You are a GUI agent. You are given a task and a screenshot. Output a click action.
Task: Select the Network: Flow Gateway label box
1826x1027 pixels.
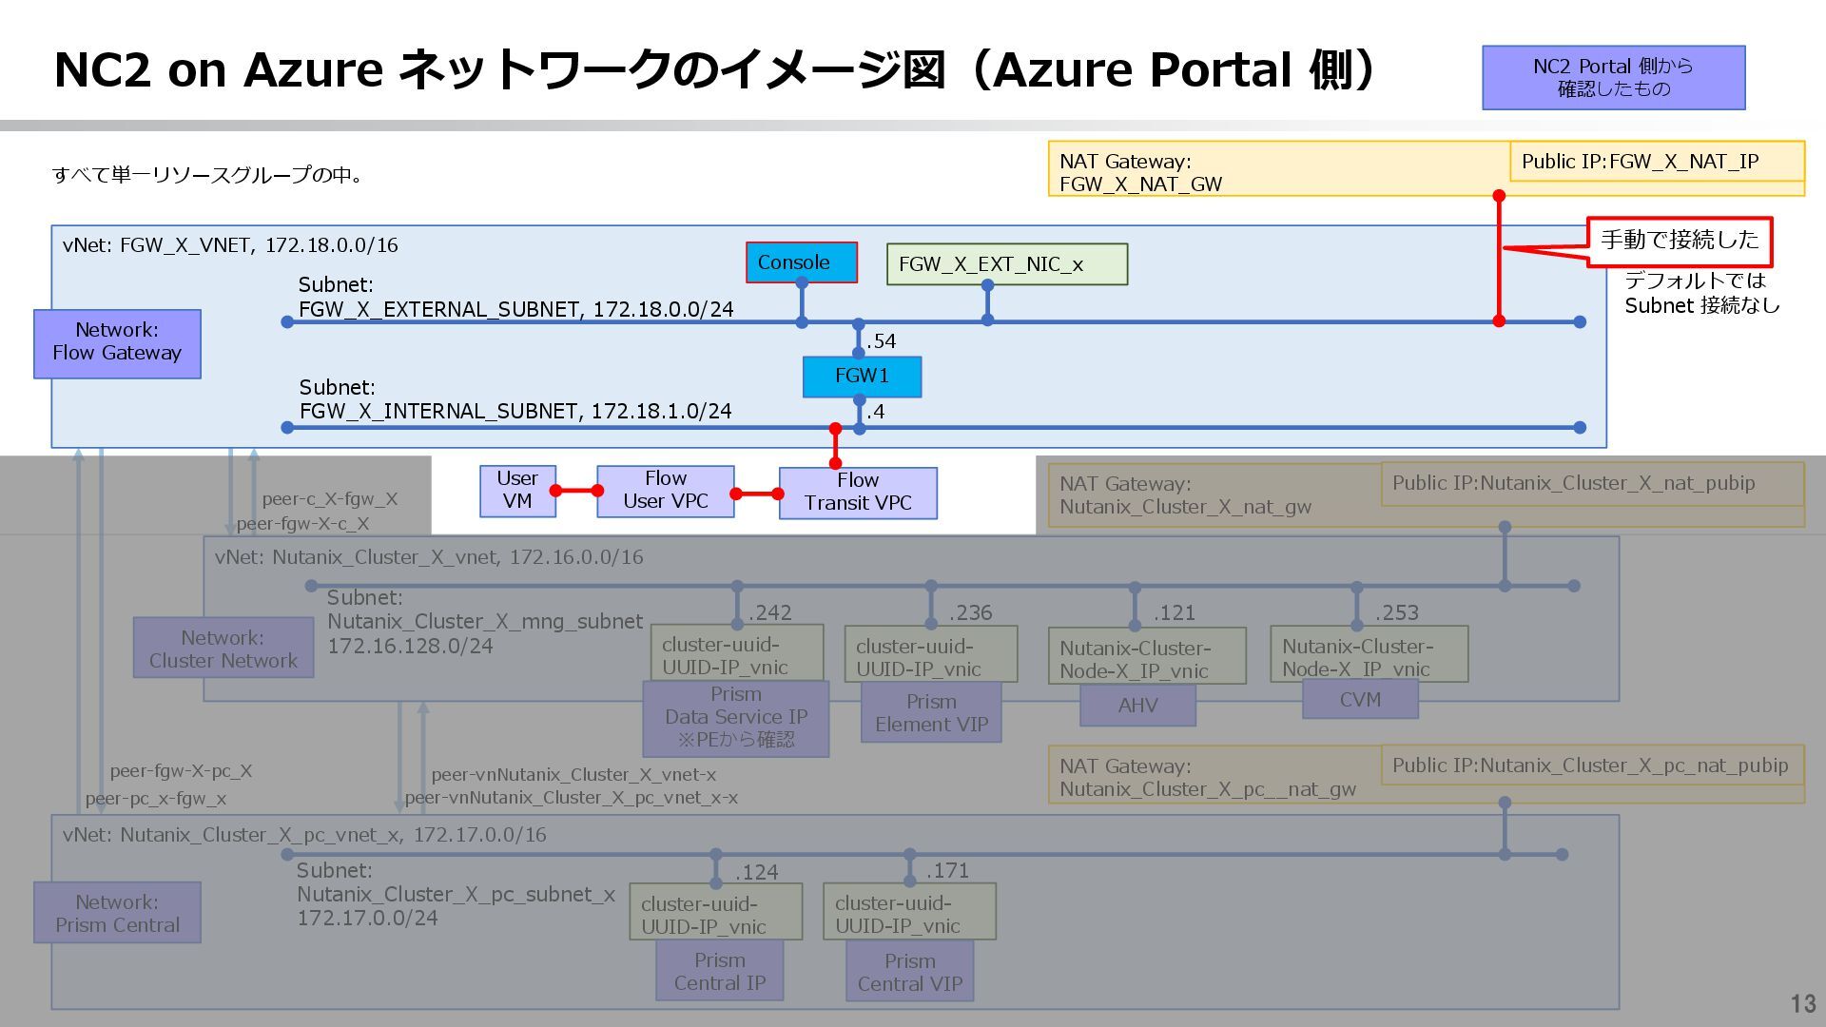tap(117, 343)
